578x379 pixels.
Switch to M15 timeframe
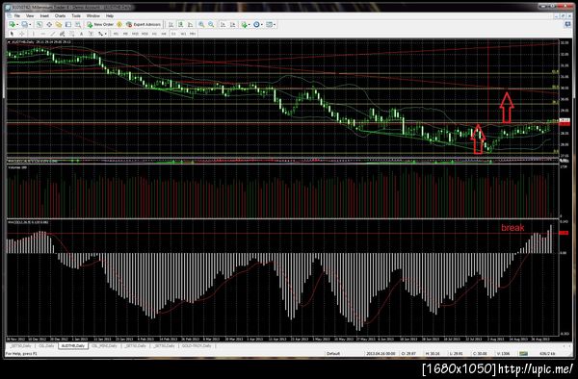pyautogui.click(x=135, y=34)
